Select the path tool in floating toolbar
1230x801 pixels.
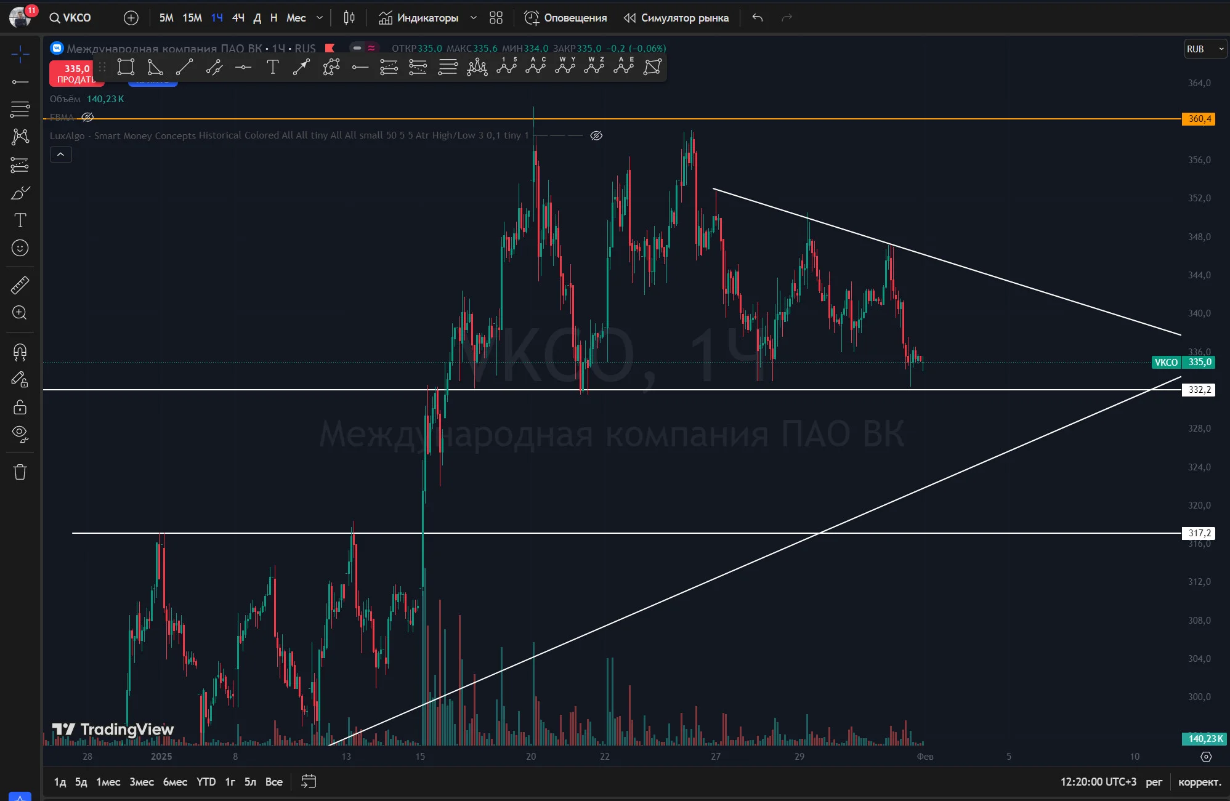[331, 67]
